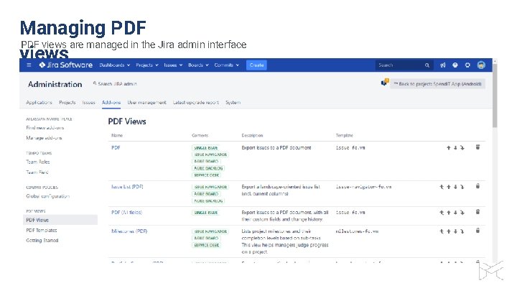Switch to the Issues admin tab

(x=89, y=102)
